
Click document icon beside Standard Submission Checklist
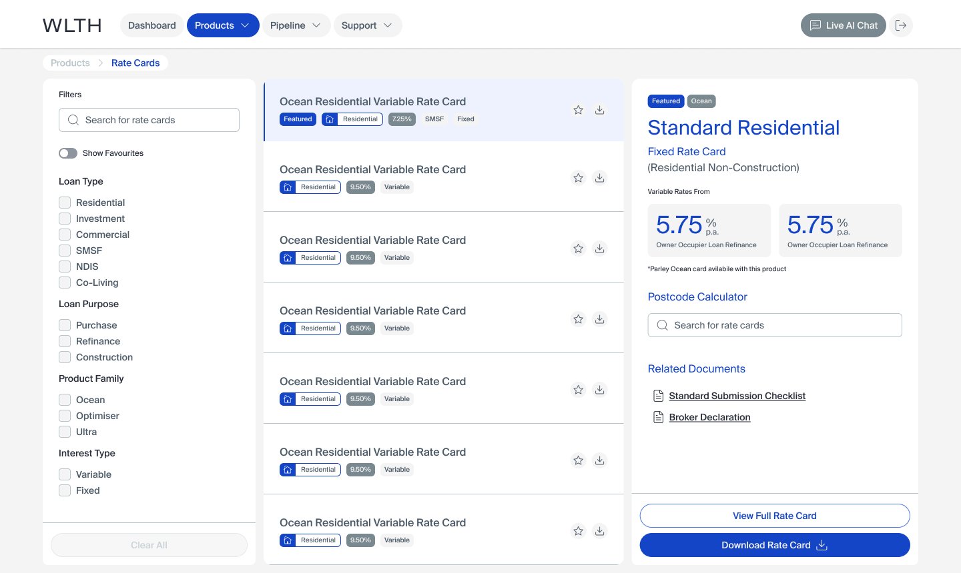(x=658, y=396)
